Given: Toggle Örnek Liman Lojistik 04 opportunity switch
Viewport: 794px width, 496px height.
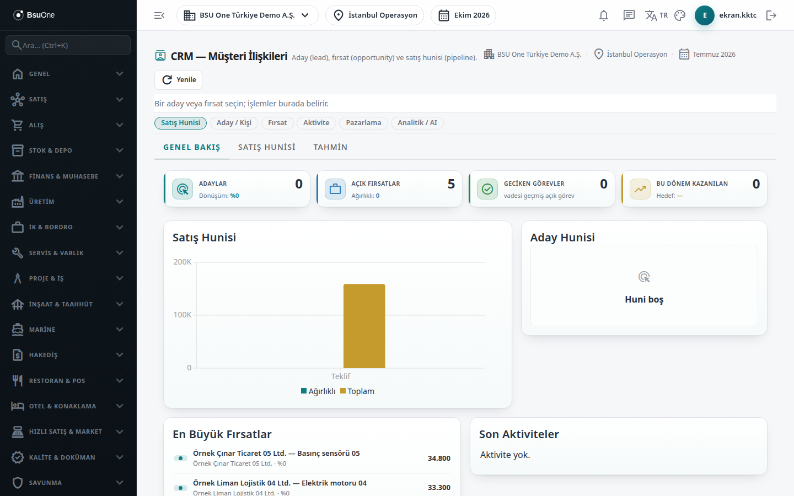Looking at the screenshot, I should coord(180,488).
